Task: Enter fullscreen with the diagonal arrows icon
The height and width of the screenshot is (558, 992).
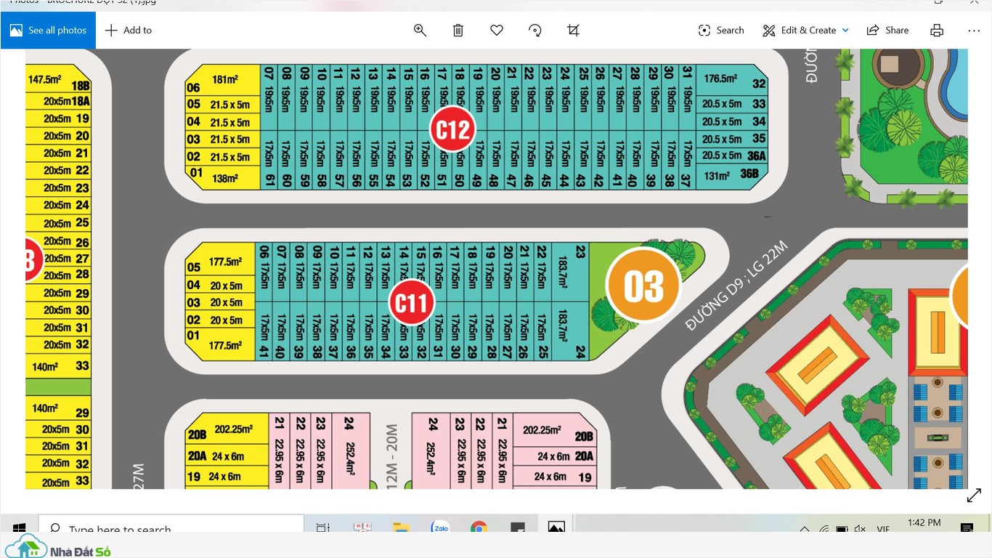Action: (x=974, y=496)
